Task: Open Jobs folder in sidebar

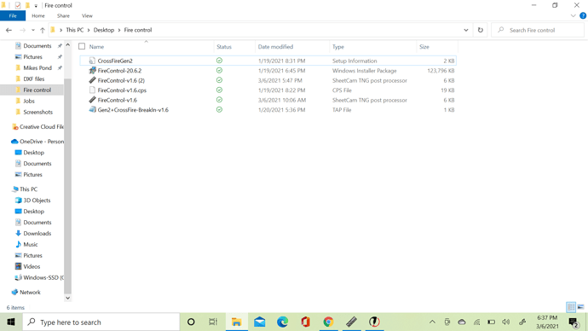Action: point(29,101)
